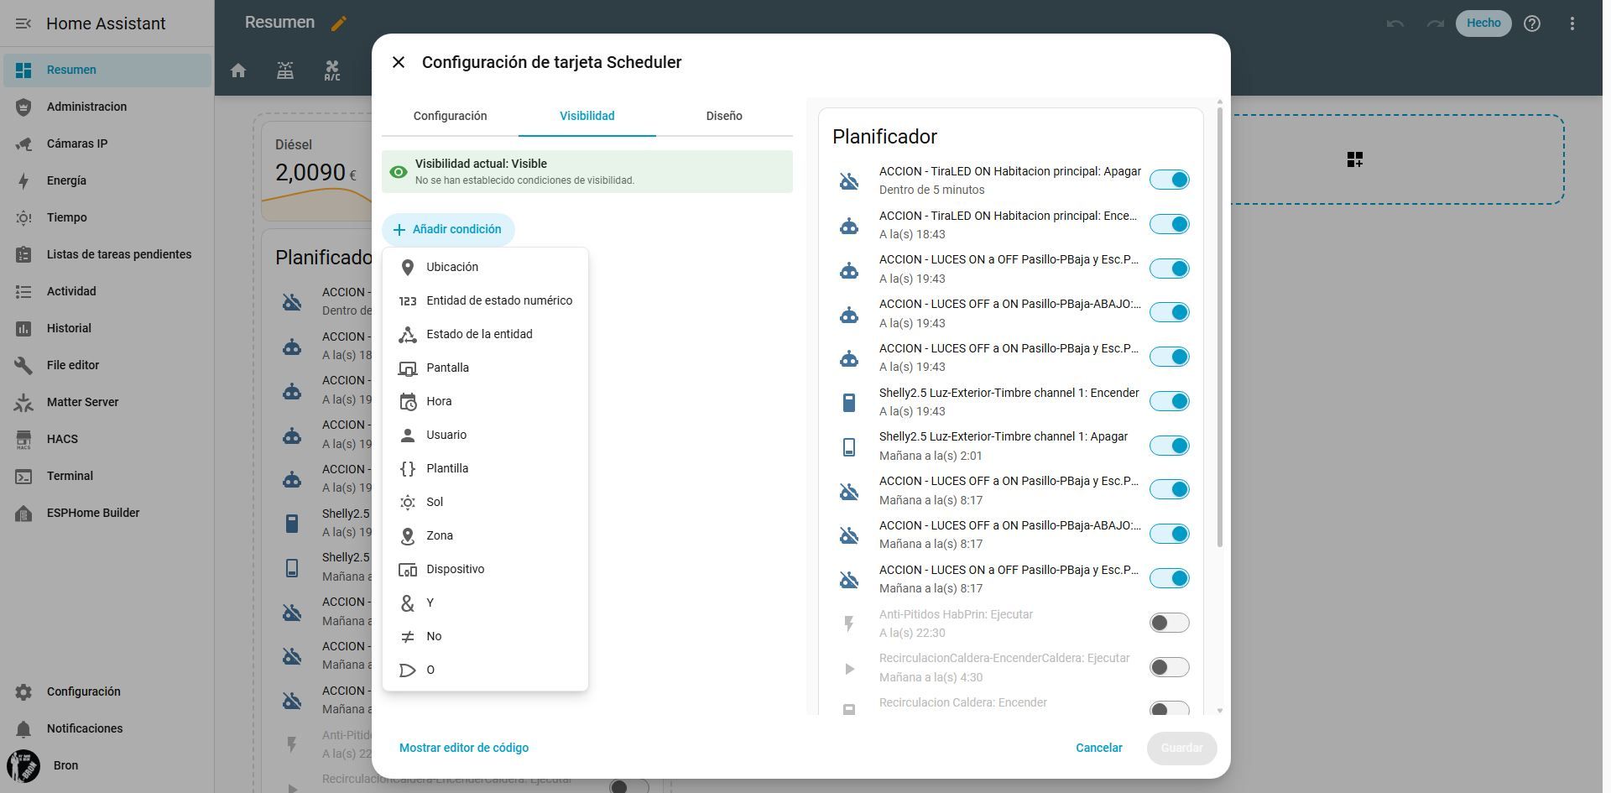This screenshot has height=793, width=1611.
Task: Click the pencil icon beside Resumen title
Action: [339, 23]
